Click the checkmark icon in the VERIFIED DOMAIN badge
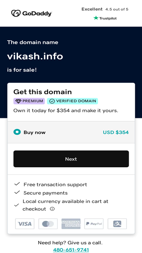The width and height of the screenshot is (142, 253). pos(52,101)
